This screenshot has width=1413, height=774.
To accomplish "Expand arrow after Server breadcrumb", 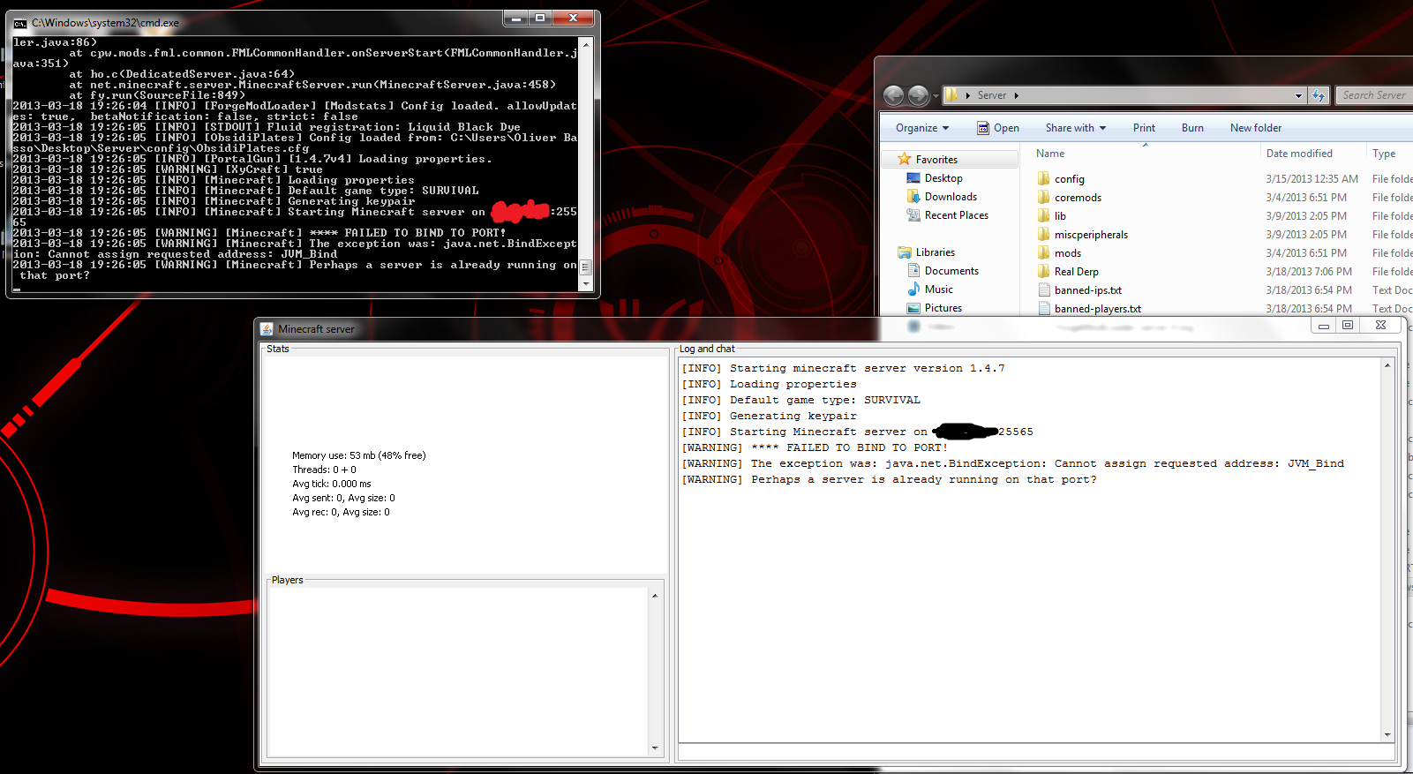I will [1016, 95].
